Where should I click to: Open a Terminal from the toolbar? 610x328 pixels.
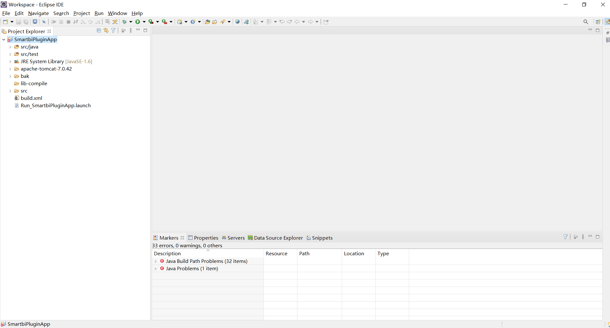(35, 22)
